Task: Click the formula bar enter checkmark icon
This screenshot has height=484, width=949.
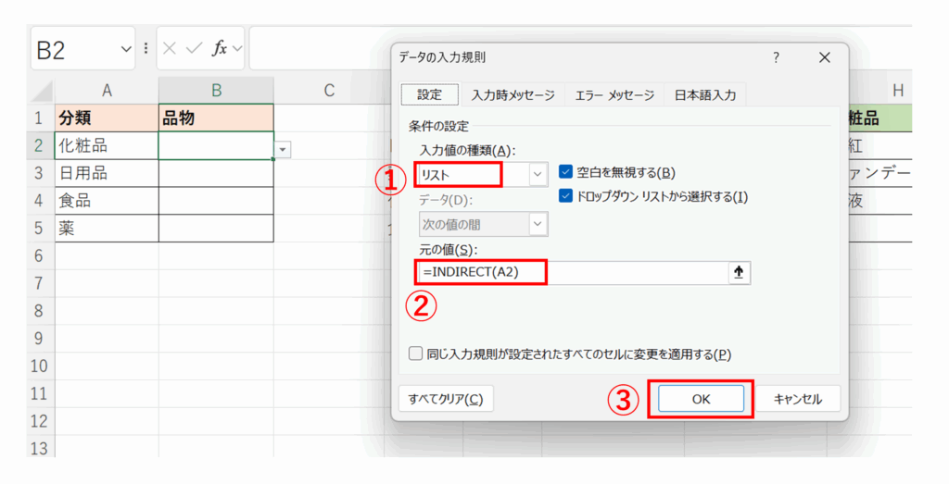Action: click(194, 49)
